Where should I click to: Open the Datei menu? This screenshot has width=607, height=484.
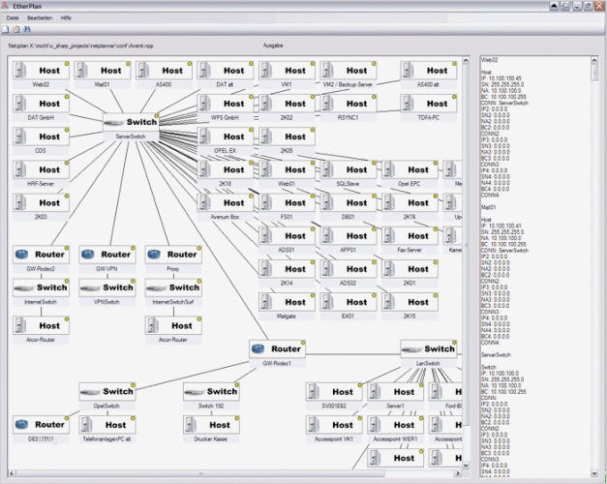(13, 18)
